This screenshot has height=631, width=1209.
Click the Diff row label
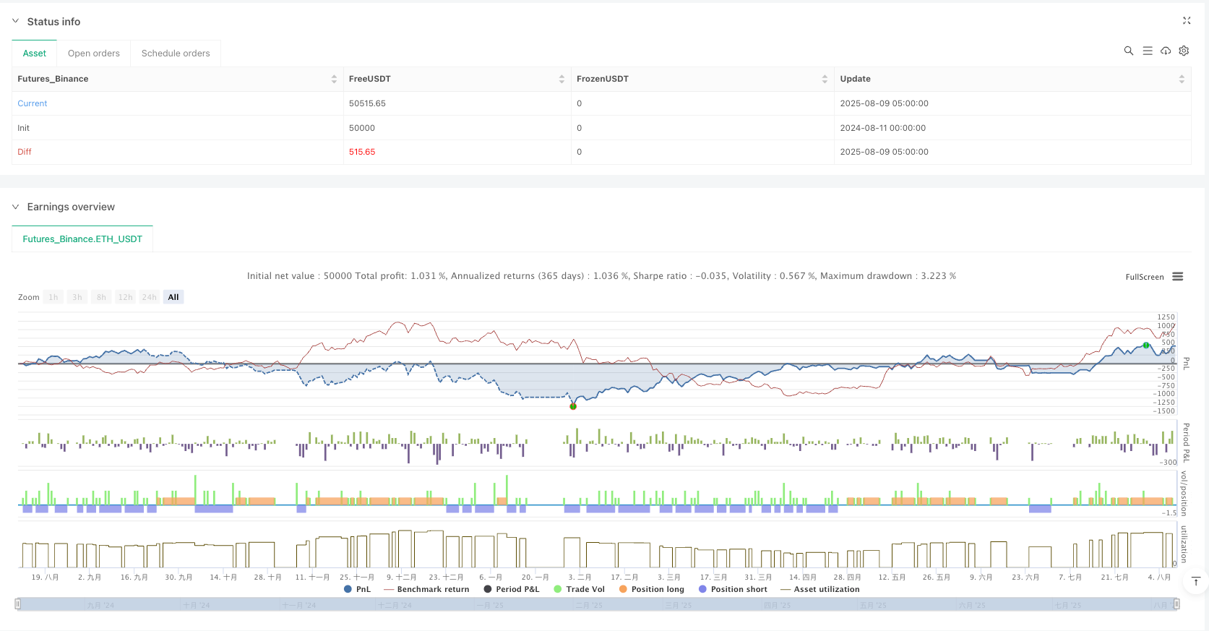pos(25,152)
